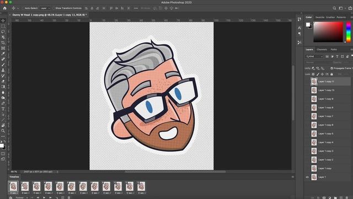Select the Crop tool
Screen dimensions: 353x199
tap(3, 43)
